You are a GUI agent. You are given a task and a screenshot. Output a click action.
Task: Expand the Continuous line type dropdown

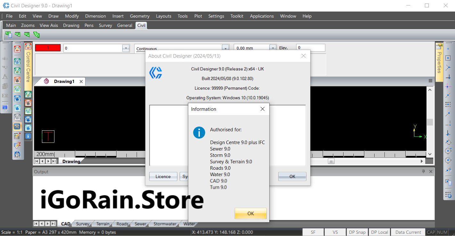tap(225, 48)
